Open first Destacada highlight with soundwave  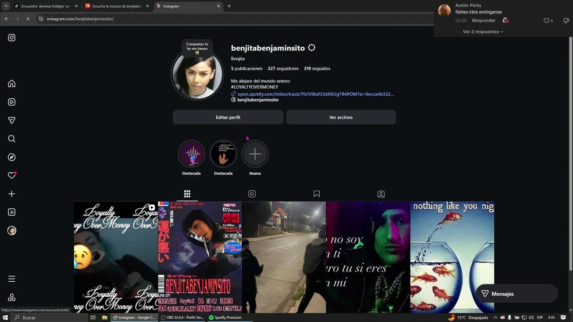[x=191, y=154]
